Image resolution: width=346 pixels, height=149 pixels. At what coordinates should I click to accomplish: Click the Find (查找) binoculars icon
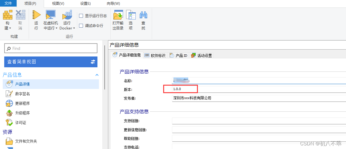pos(143,15)
